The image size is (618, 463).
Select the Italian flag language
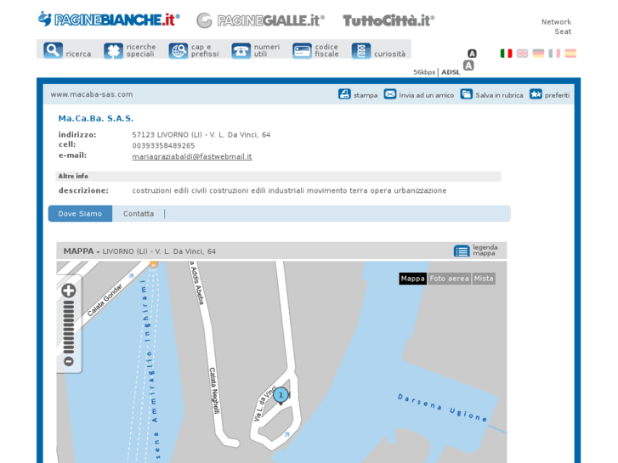(x=506, y=54)
